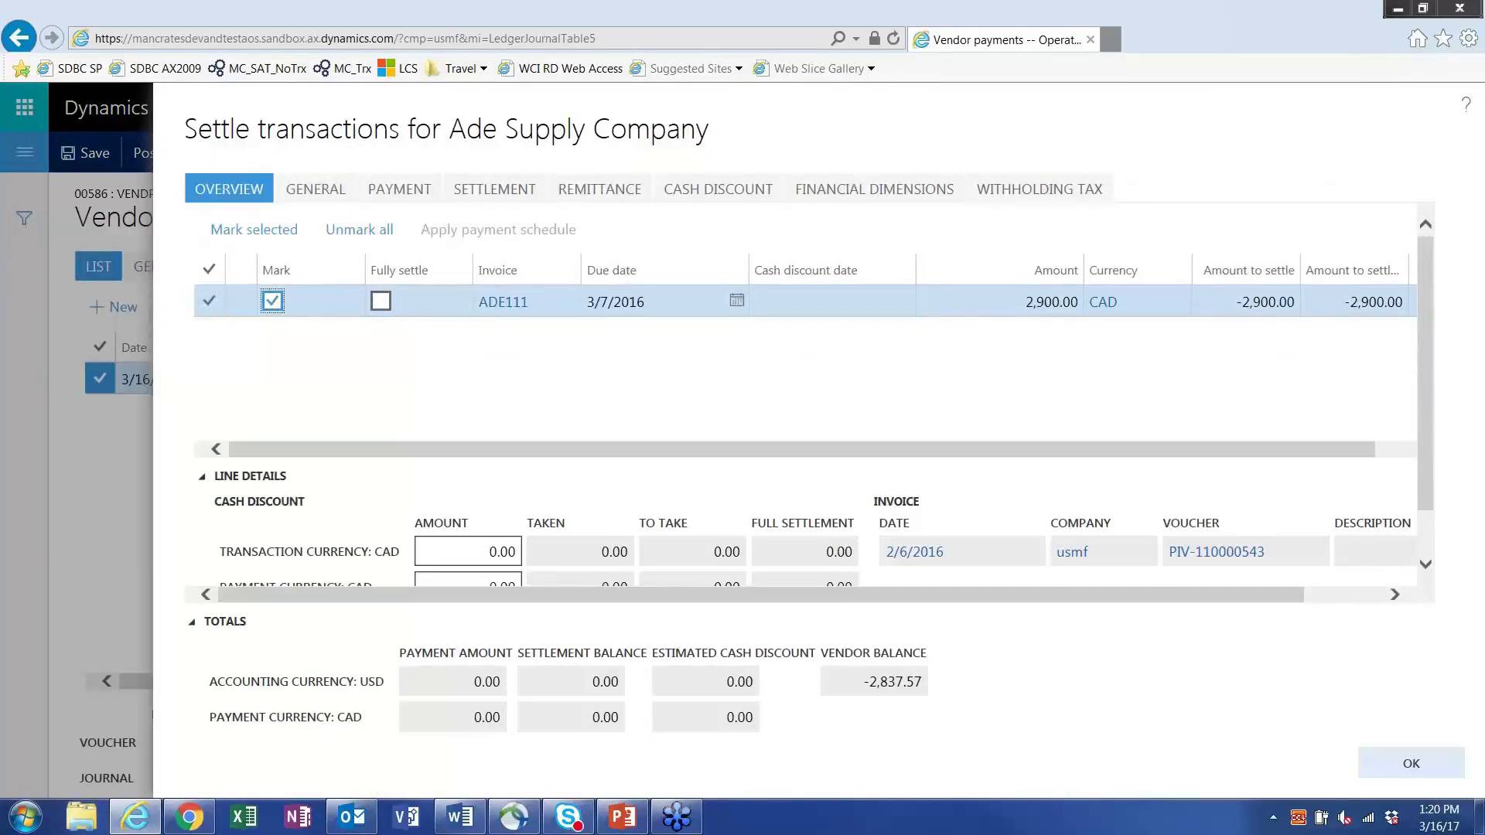This screenshot has width=1485, height=835.
Task: Toggle the row selection checkmark for ADE111
Action: 208,301
